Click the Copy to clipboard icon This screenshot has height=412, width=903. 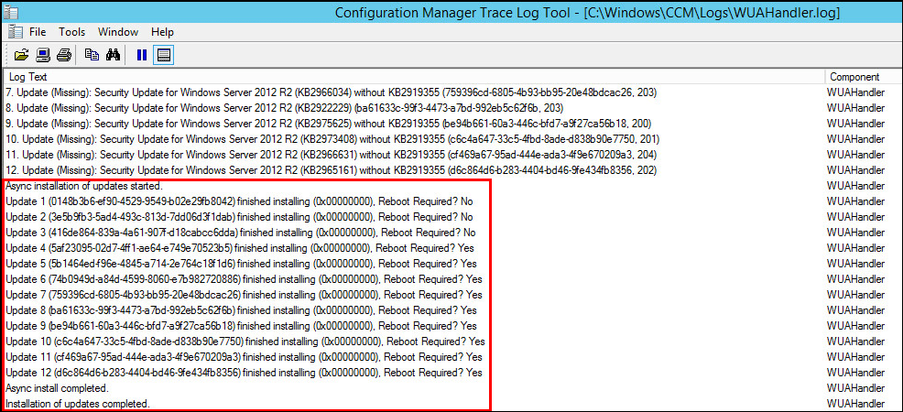pyautogui.click(x=92, y=54)
